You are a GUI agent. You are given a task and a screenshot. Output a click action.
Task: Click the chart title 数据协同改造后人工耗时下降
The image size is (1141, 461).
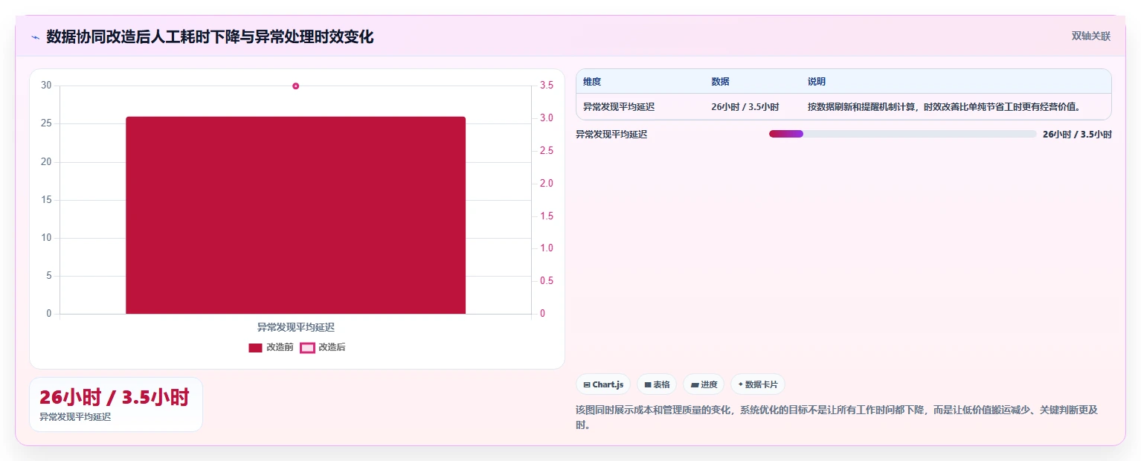click(210, 36)
